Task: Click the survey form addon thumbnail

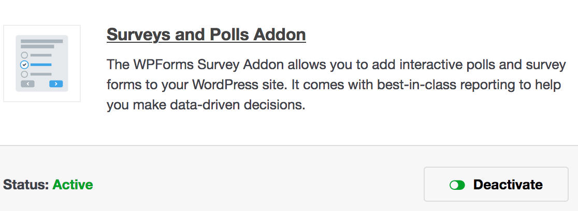Action: 41,63
